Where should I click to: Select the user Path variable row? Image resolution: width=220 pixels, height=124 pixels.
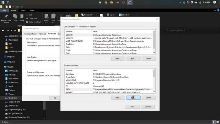(109, 47)
